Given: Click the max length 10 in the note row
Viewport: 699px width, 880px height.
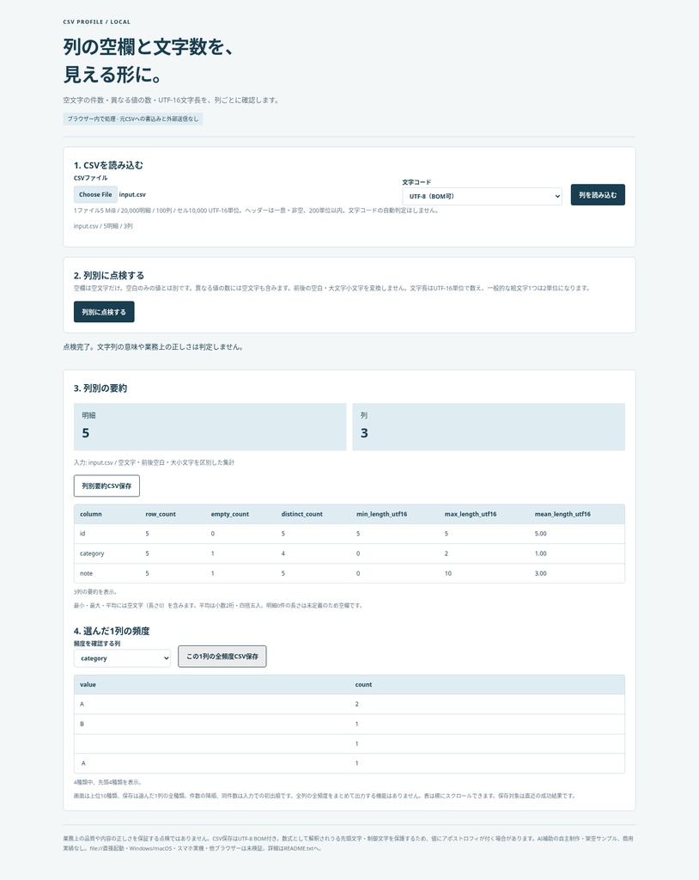Looking at the screenshot, I should 447,573.
